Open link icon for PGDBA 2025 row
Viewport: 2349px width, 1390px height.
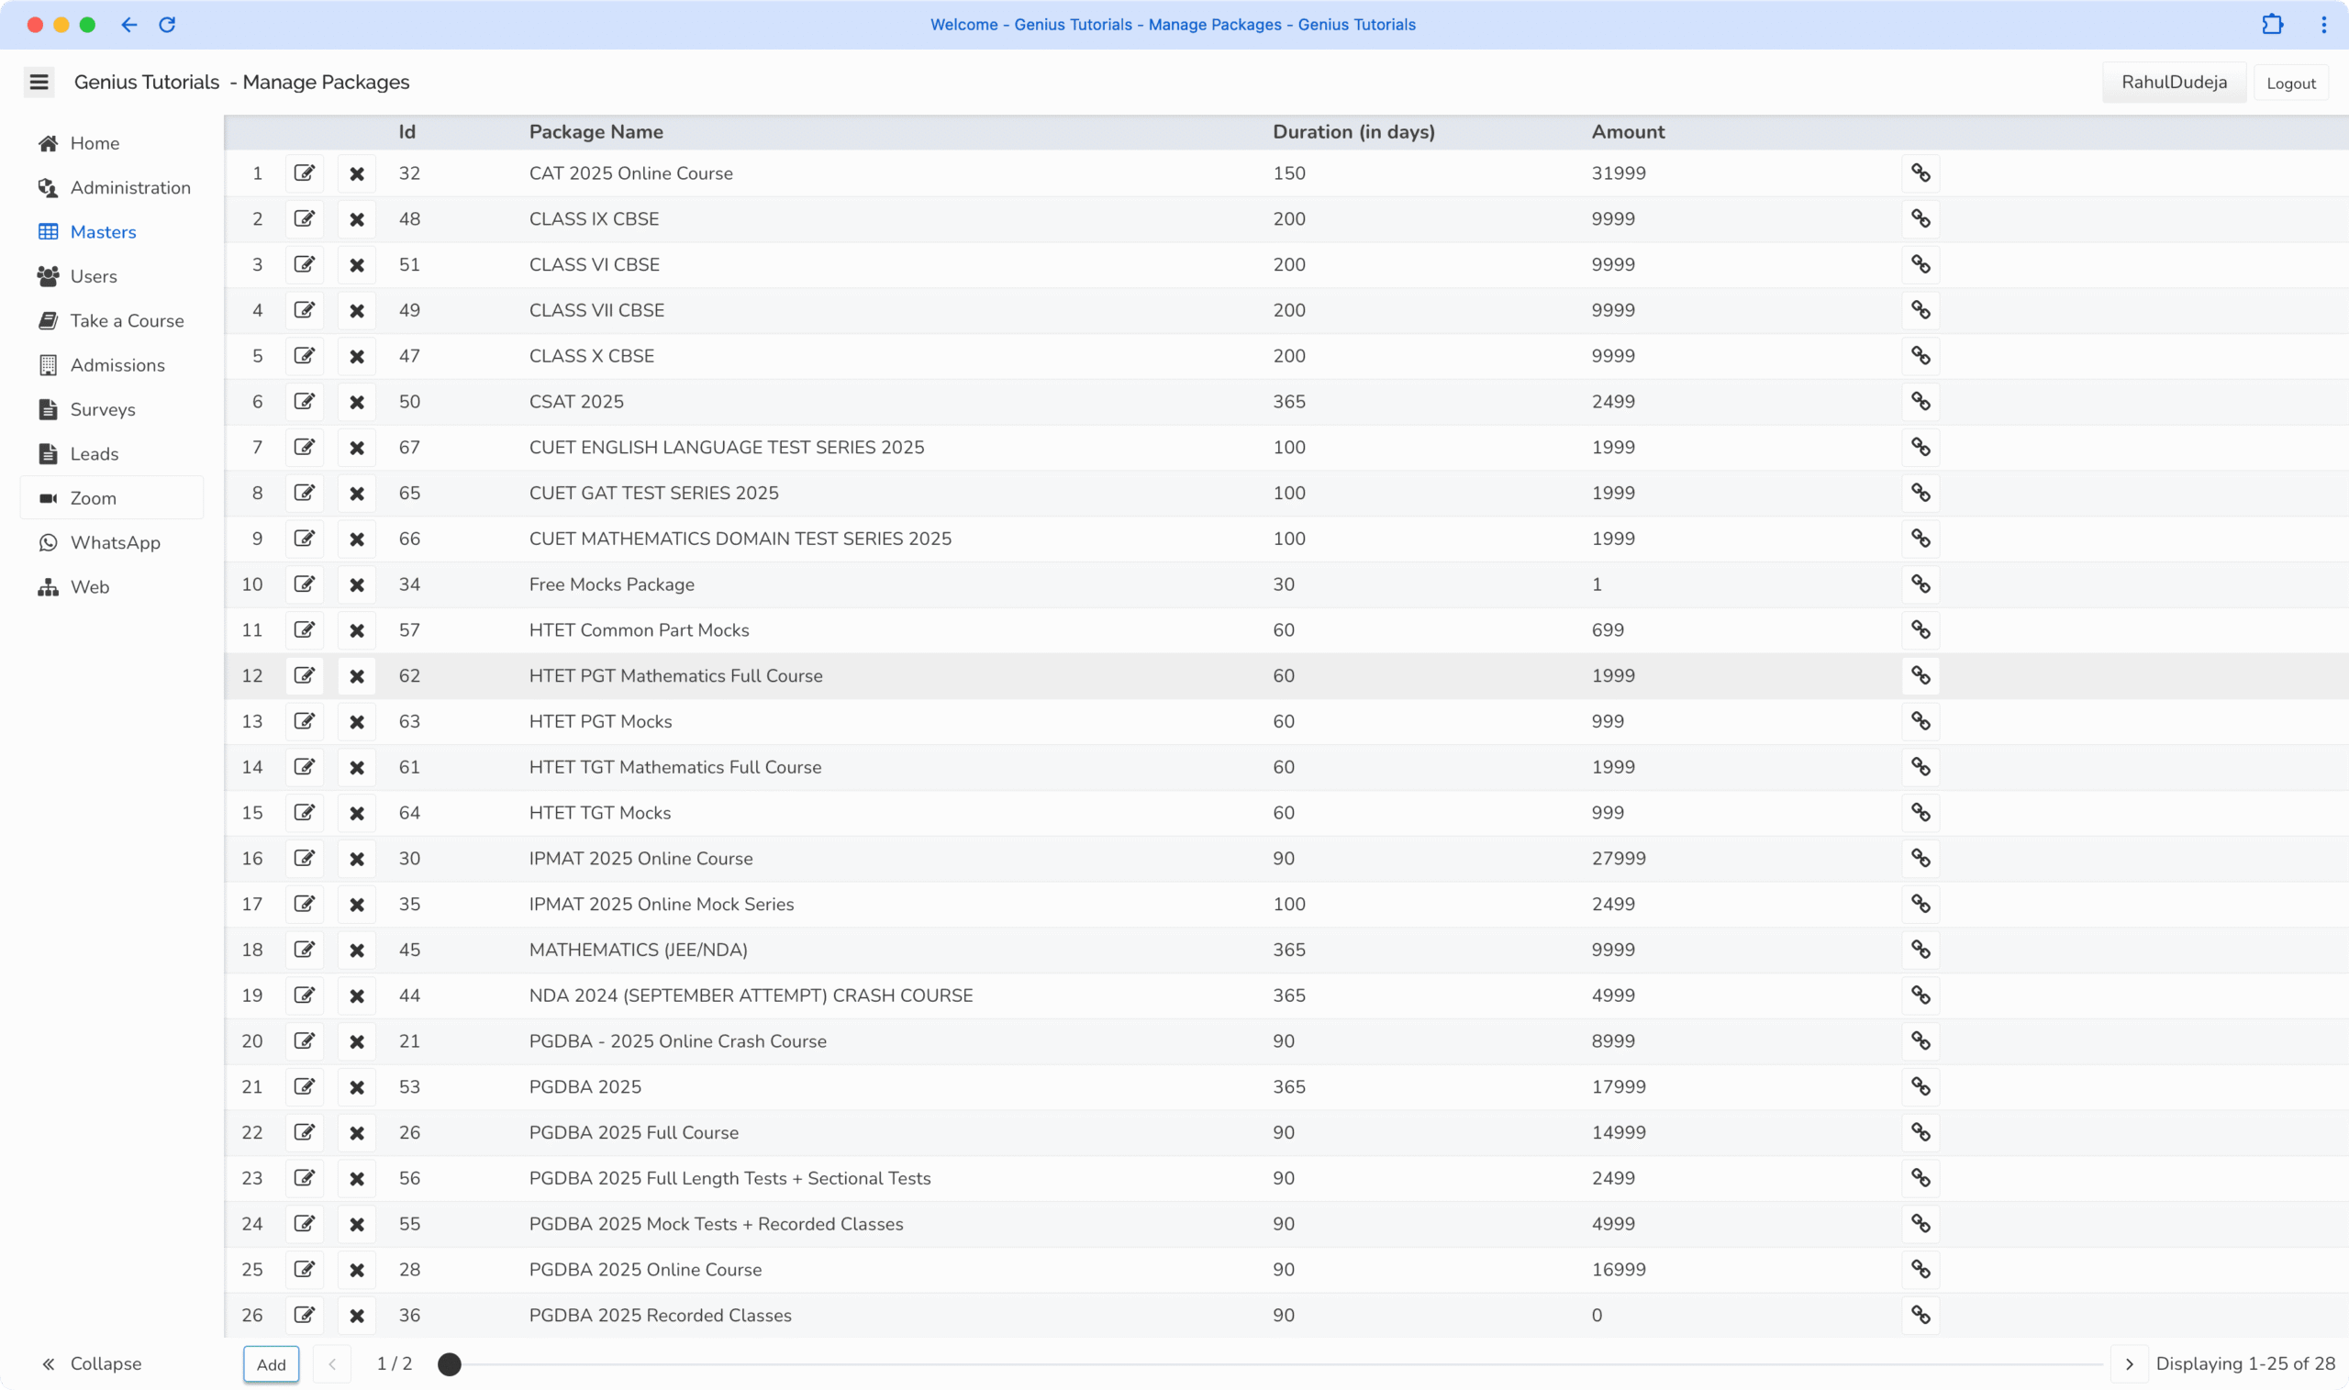(x=1920, y=1086)
